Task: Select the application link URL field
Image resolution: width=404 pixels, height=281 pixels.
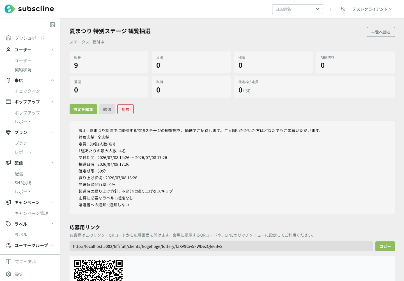Action: click(221, 246)
